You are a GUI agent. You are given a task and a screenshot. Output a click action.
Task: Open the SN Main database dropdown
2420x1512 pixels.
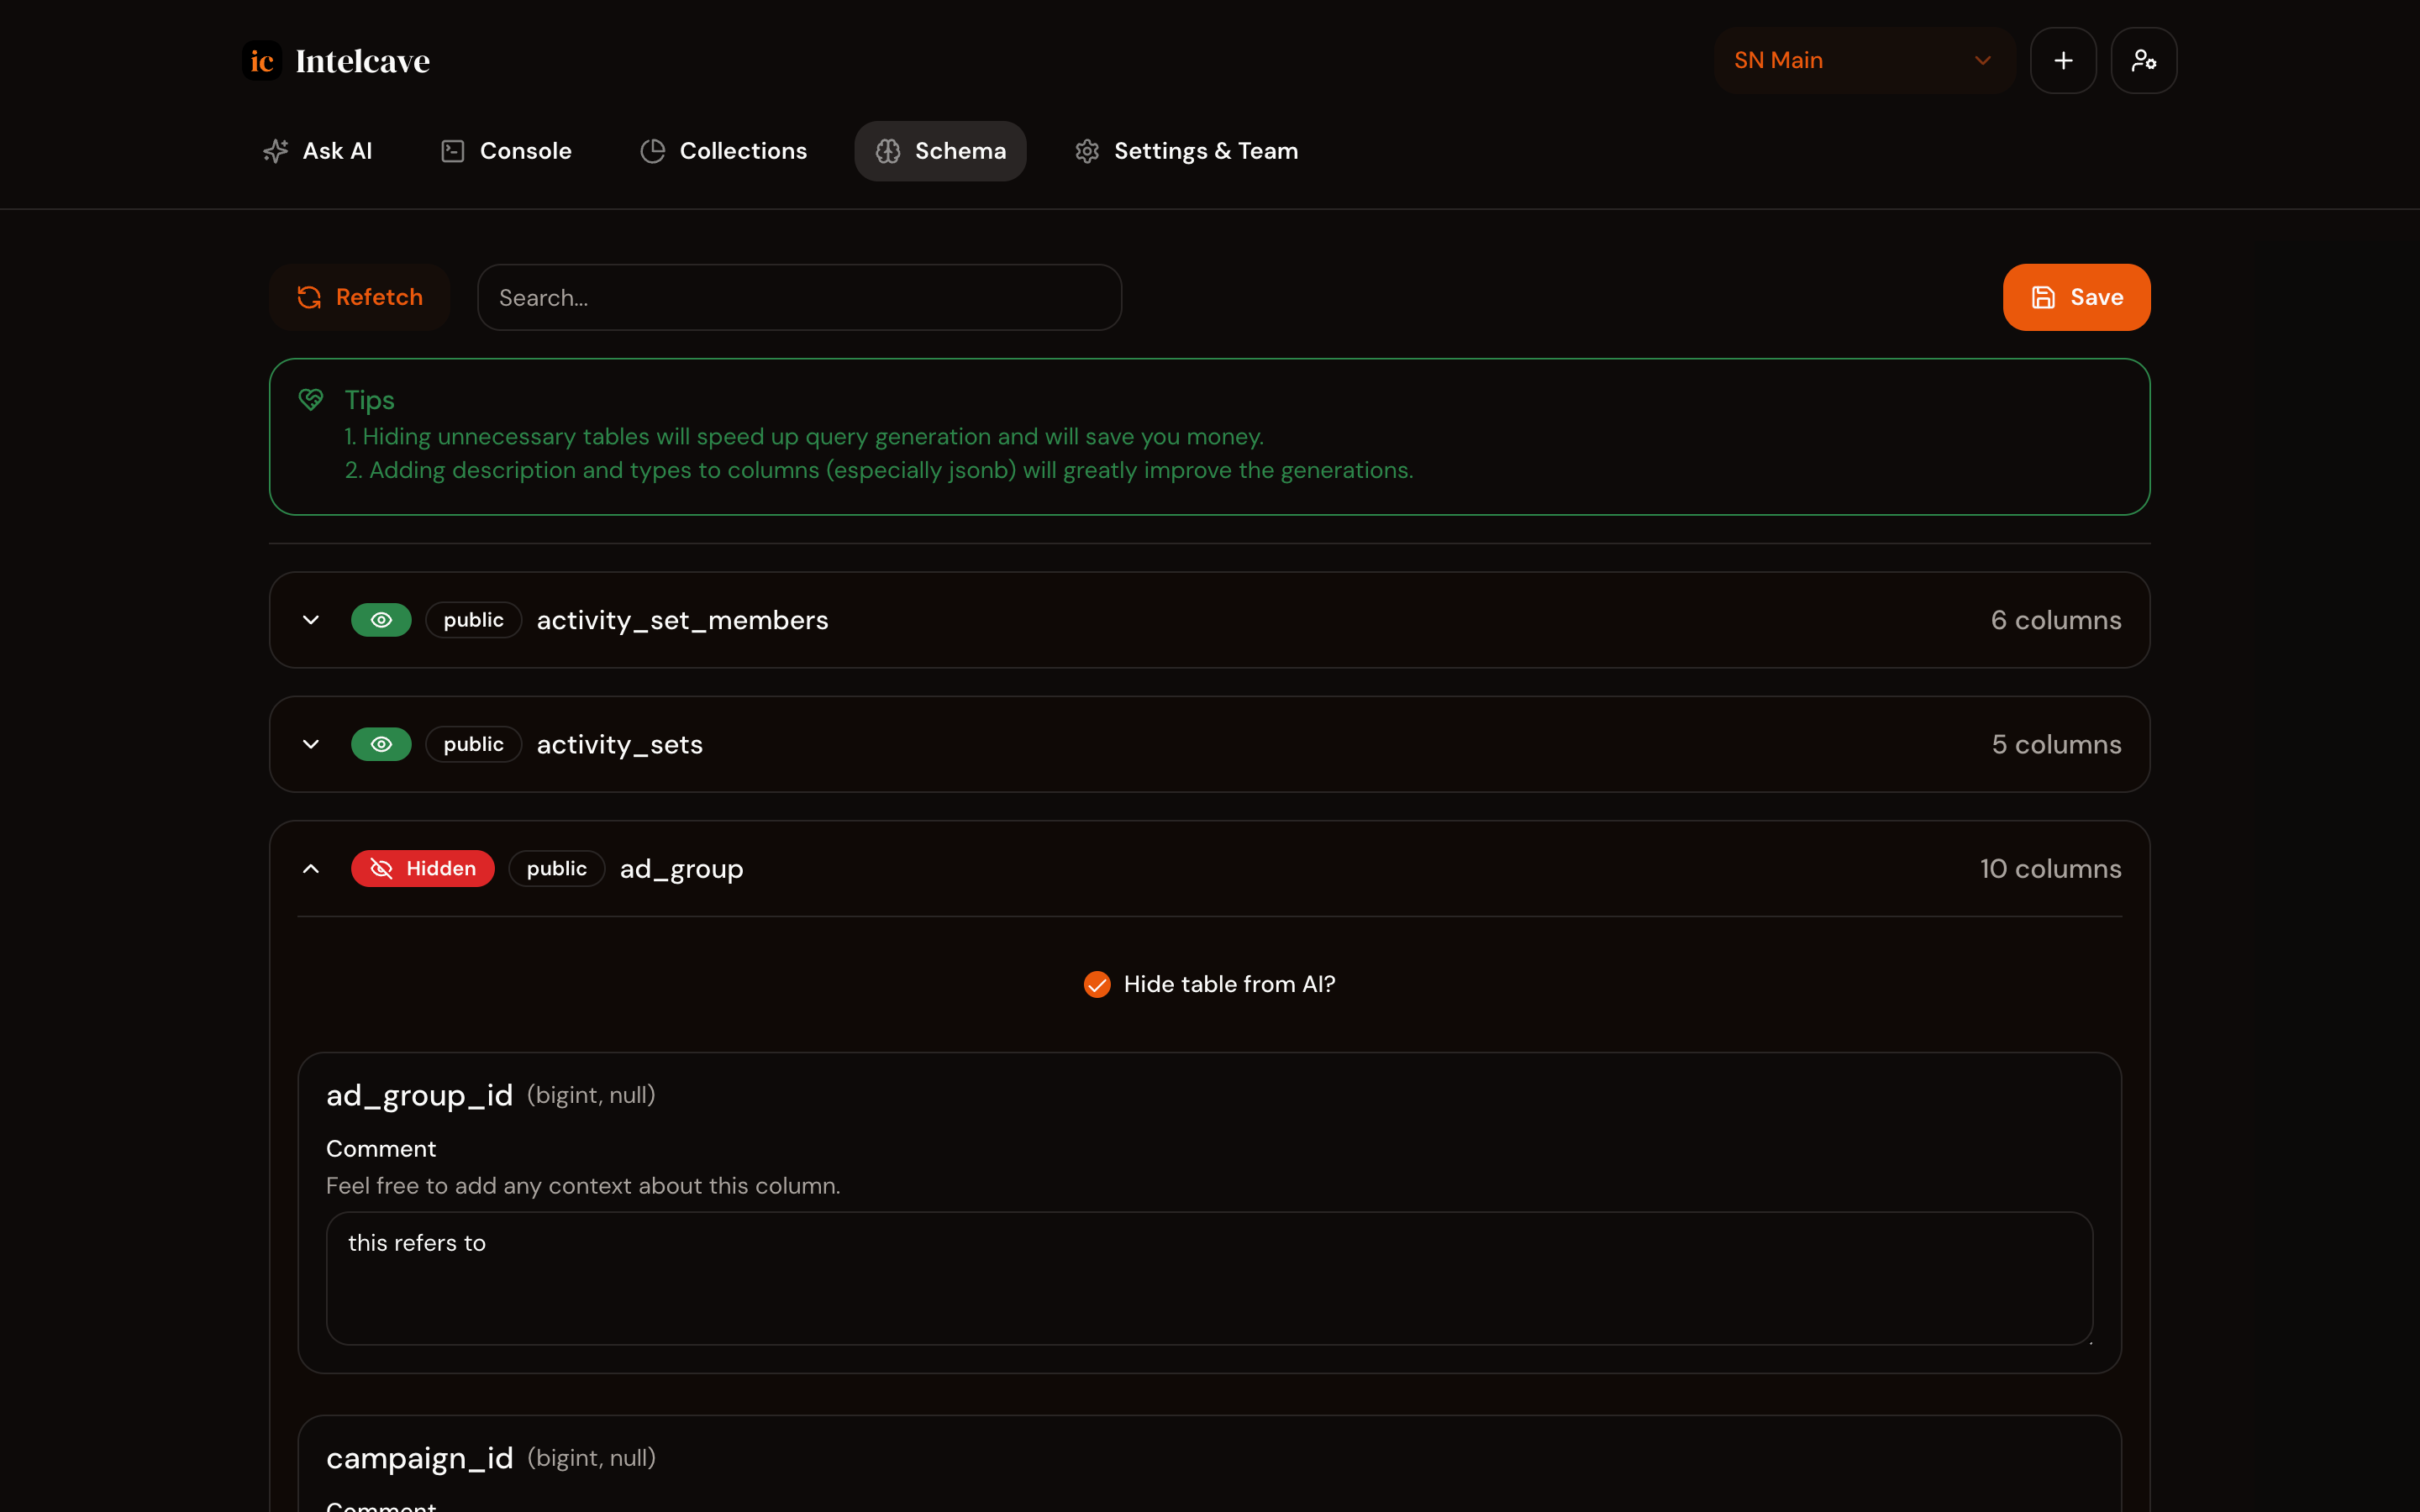(x=1863, y=61)
